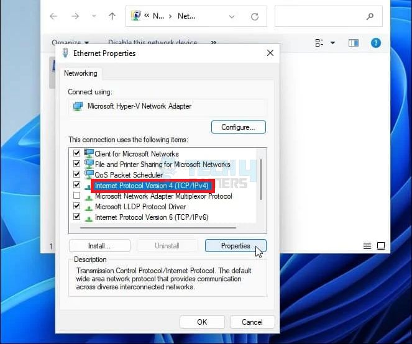Viewport: 412px width, 344px height.
Task: Click the TCP/IPv4 protocol icon
Action: click(x=88, y=187)
